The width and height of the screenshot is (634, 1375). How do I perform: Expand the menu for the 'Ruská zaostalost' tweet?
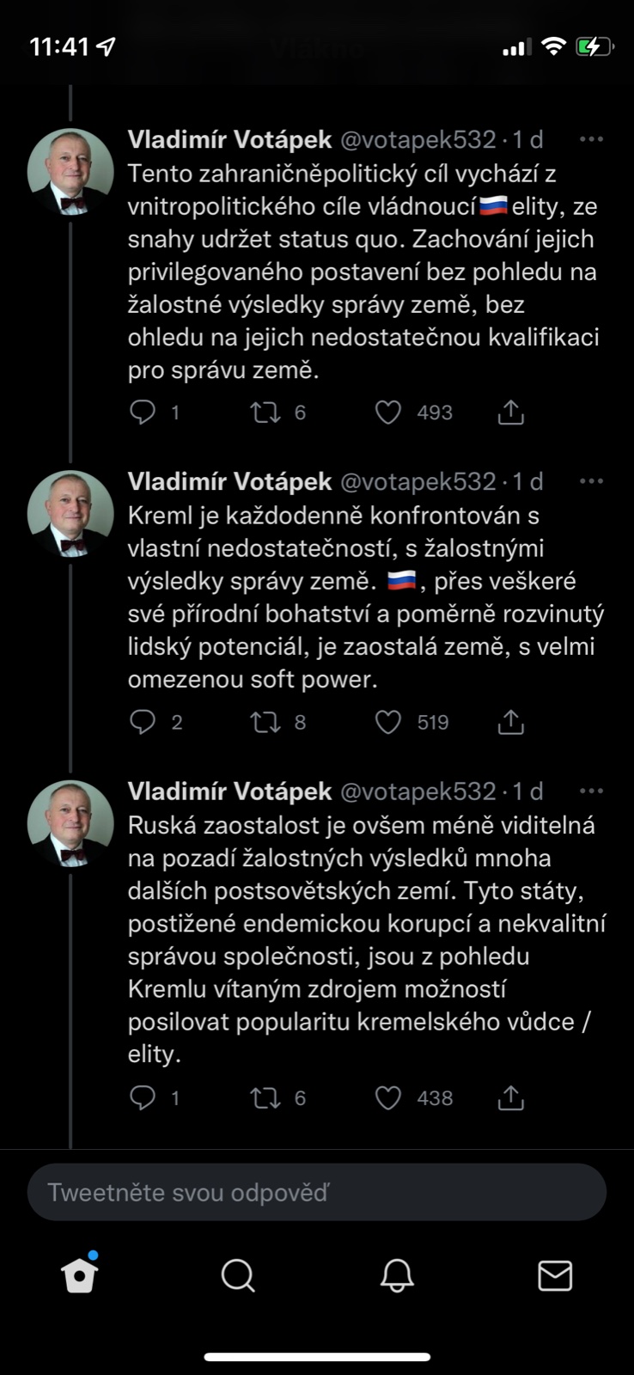(x=591, y=791)
